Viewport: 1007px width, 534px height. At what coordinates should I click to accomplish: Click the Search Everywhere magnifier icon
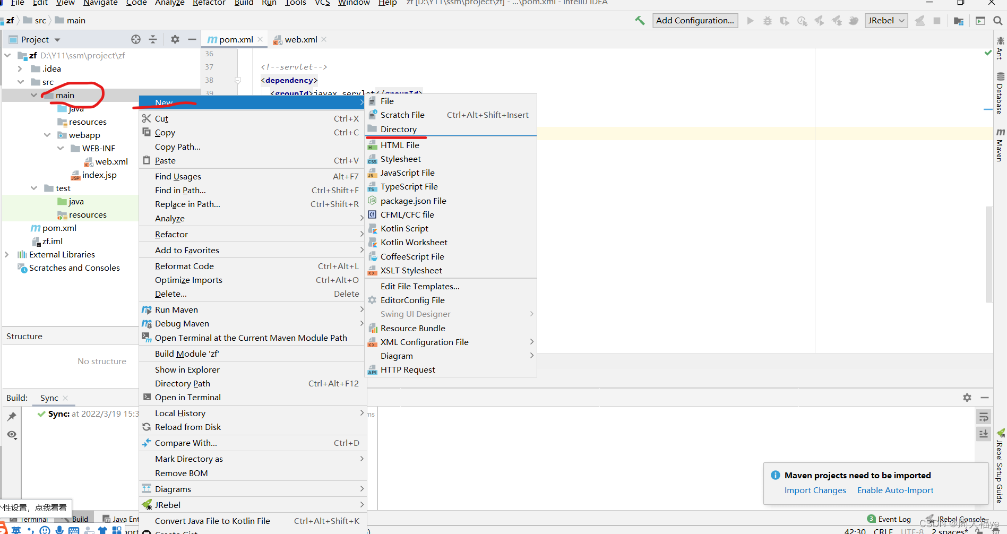pos(997,21)
